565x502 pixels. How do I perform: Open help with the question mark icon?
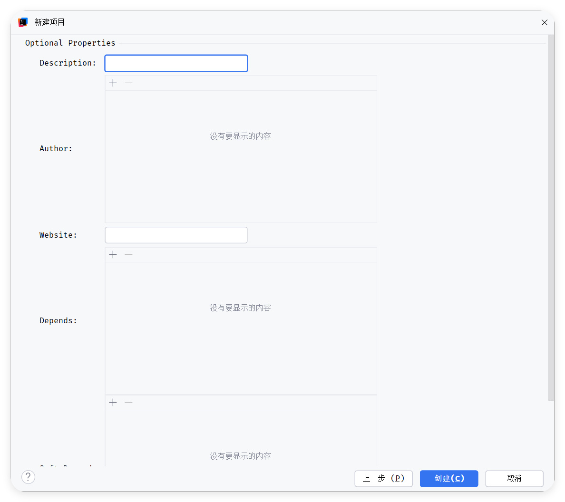(29, 477)
